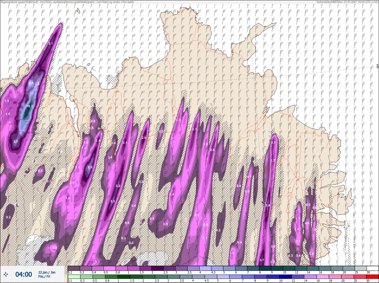Select upper legend bright pink swatch starting at 0.5
The image size is (379, 283).
(110, 268)
